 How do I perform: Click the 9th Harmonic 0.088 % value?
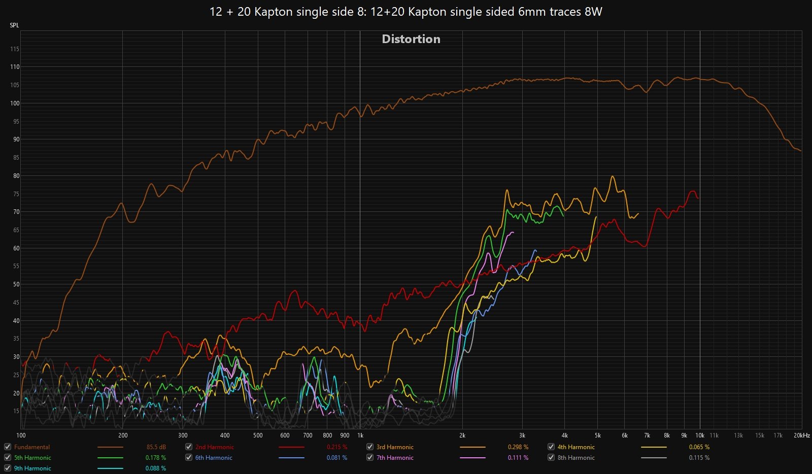coord(156,468)
